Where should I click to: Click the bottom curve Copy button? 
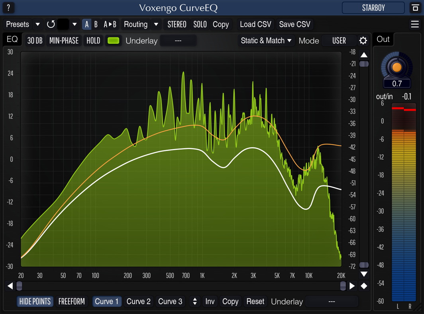click(x=230, y=301)
